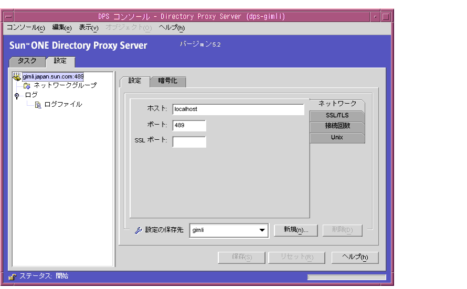The width and height of the screenshot is (467, 289).
Task: Switch to the タスク tab
Action: 27,61
